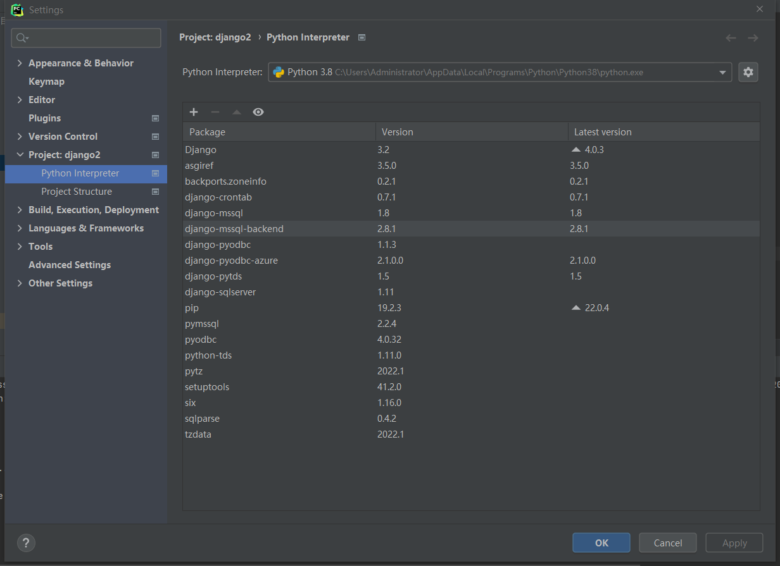Select backports.zoneinfo package row
The height and width of the screenshot is (566, 780).
coord(471,181)
